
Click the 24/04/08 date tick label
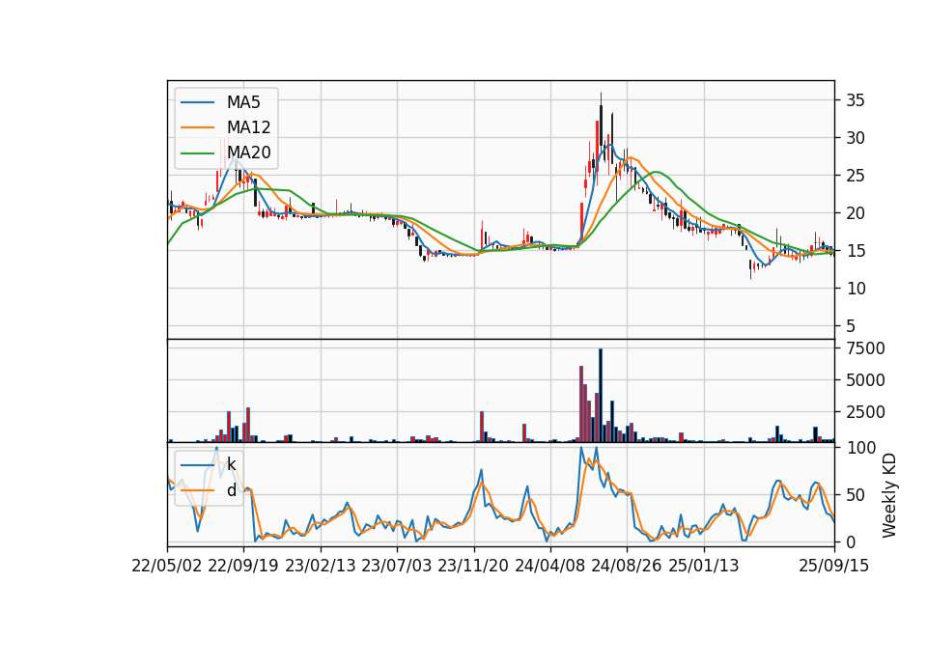pyautogui.click(x=550, y=566)
